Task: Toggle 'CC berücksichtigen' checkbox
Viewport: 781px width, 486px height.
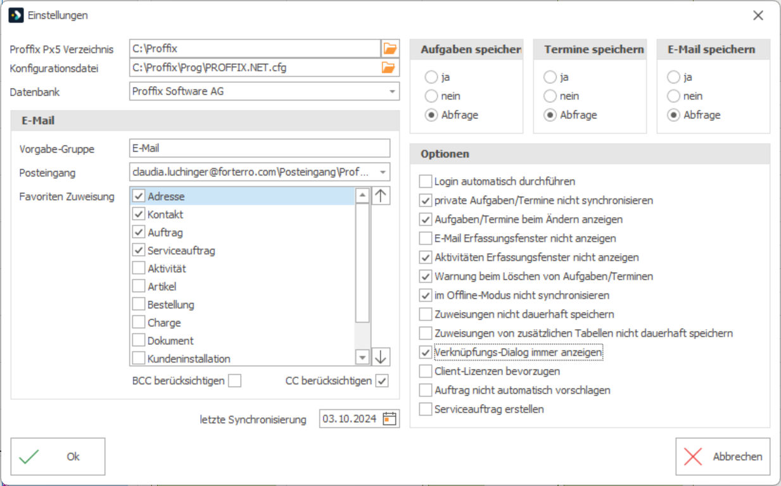Action: pyautogui.click(x=382, y=381)
